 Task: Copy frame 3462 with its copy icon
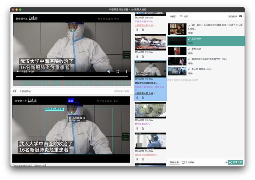[143, 128]
